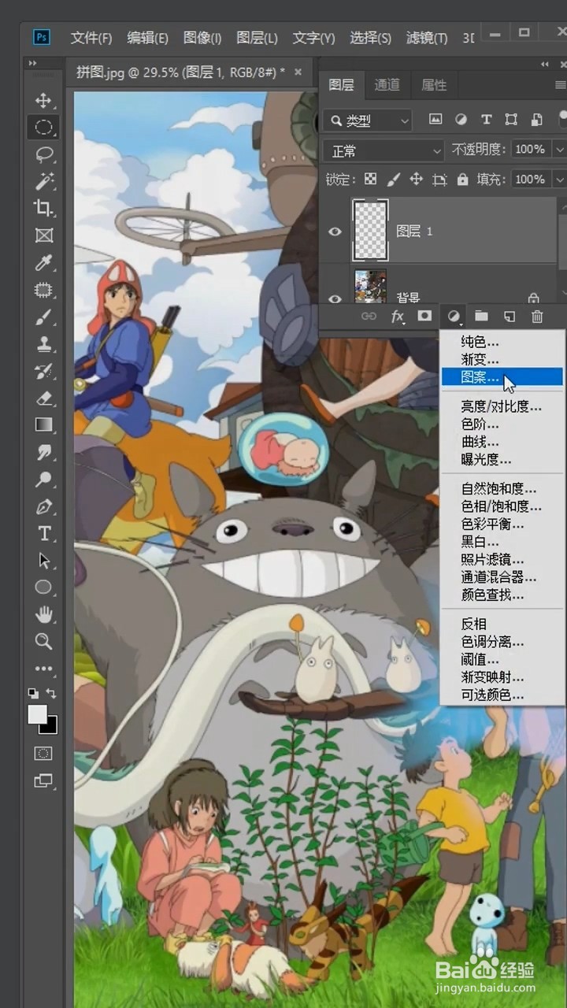Click the link layers icon

pyautogui.click(x=369, y=317)
